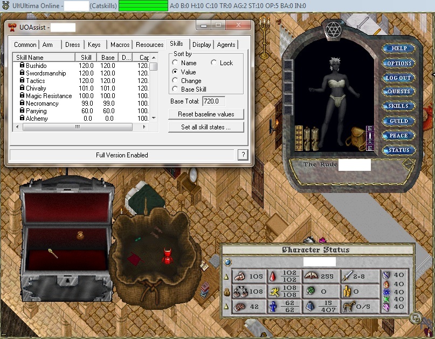
Task: Click the sword damage icon beside 2-8
Action: coord(347,276)
